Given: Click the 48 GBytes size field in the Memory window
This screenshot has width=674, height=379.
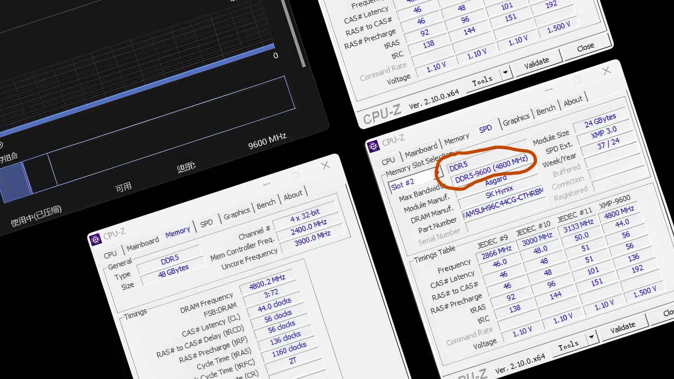Looking at the screenshot, I should 173,271.
